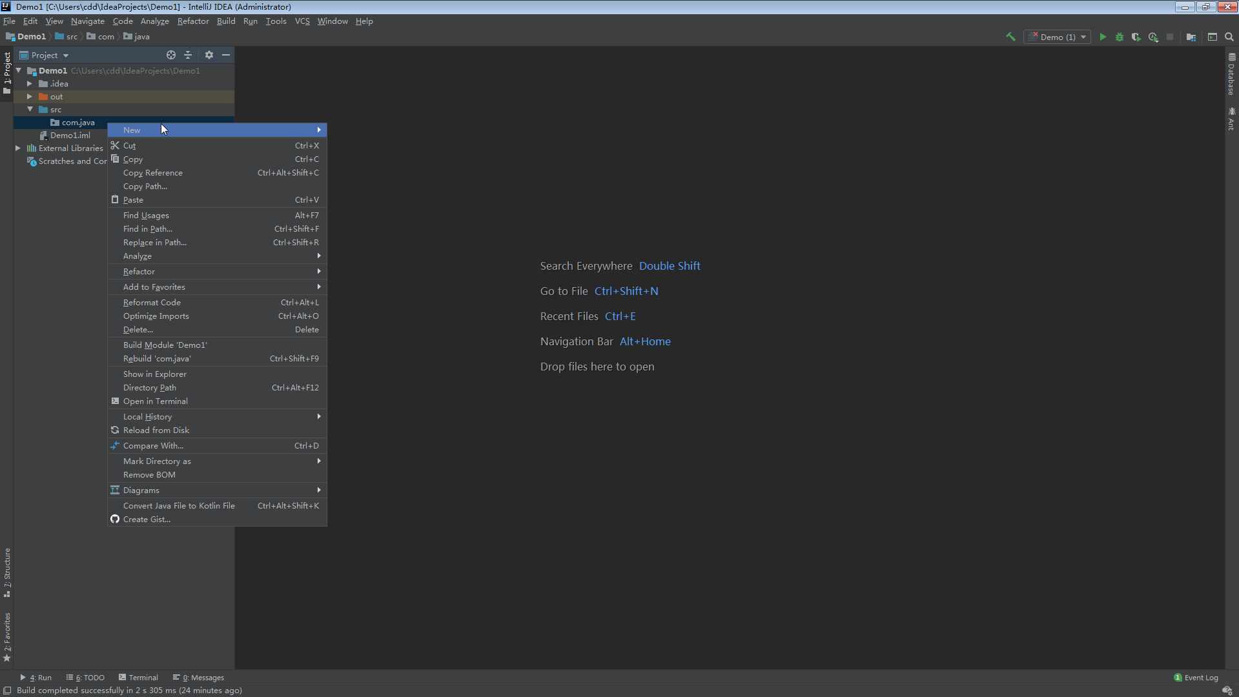The width and height of the screenshot is (1239, 697).
Task: Click tool windows toggle in status bar corner
Action: click(x=7, y=690)
